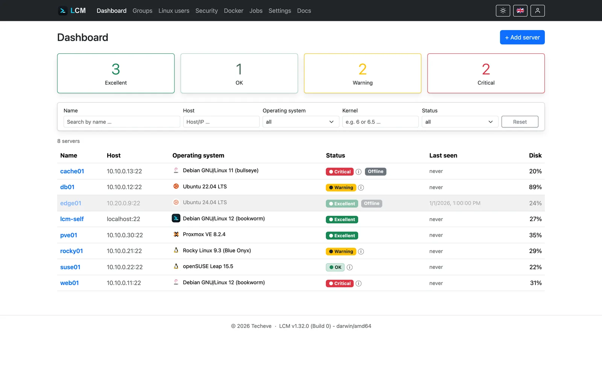The height and width of the screenshot is (376, 602).
Task: Click the Ubuntu icon in db01 row
Action: pyautogui.click(x=176, y=186)
